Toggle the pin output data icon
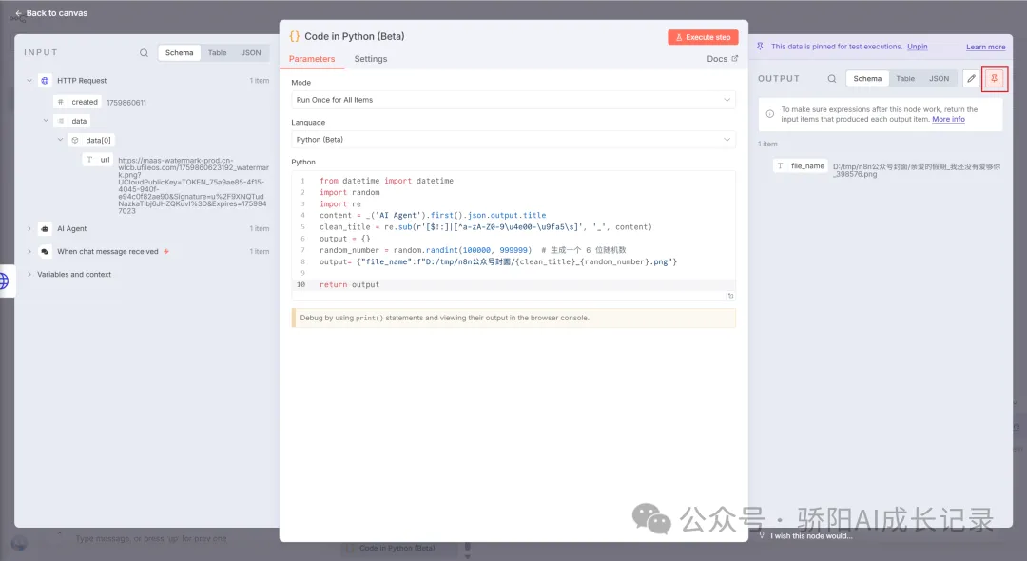This screenshot has width=1027, height=561. tap(995, 79)
